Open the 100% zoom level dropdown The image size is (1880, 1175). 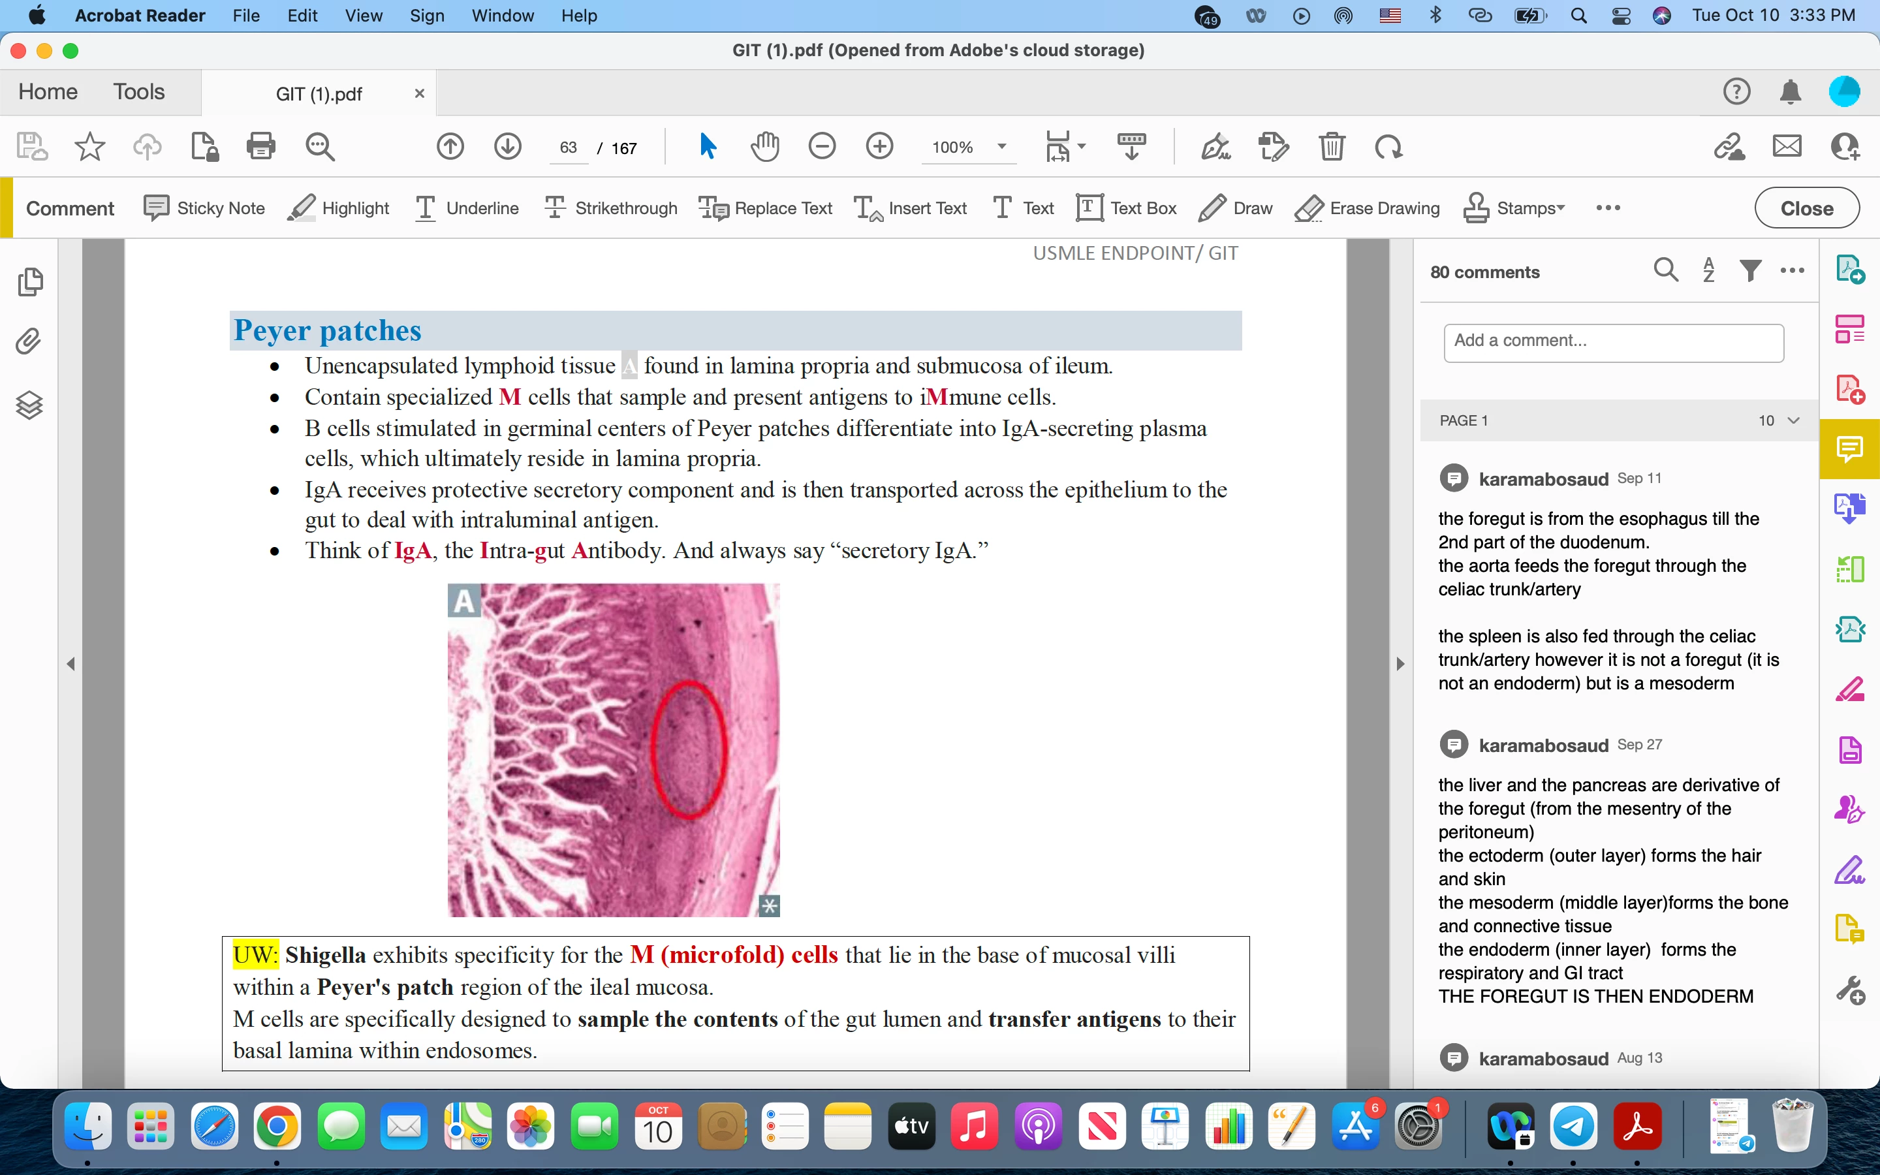tap(1002, 147)
